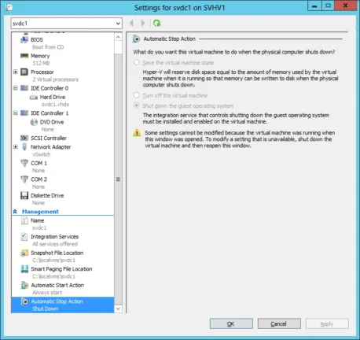
Task: Open the SCSI Controller item
Action: tap(49, 138)
